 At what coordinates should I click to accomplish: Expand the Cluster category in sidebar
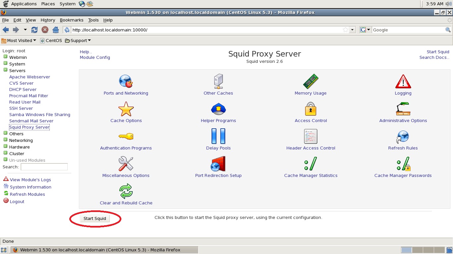5,153
